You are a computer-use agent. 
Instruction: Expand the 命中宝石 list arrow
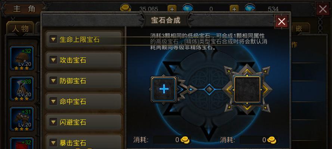[x=53, y=102]
